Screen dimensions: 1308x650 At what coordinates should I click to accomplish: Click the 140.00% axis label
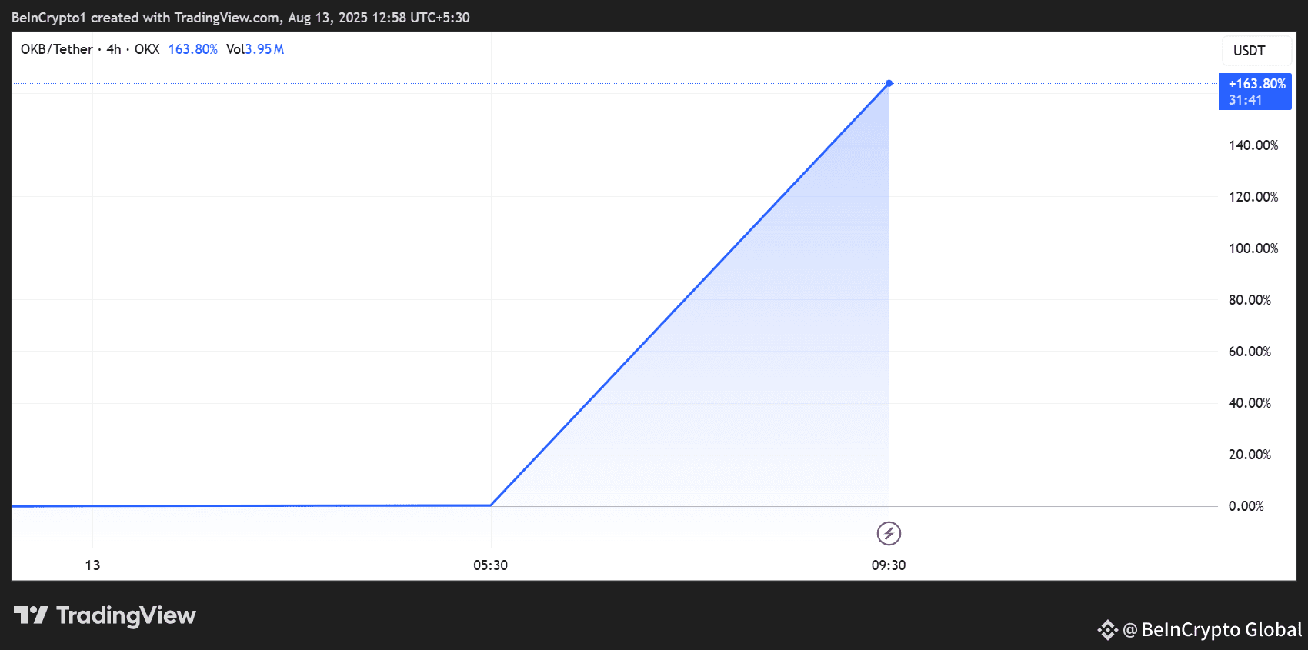pos(1253,145)
